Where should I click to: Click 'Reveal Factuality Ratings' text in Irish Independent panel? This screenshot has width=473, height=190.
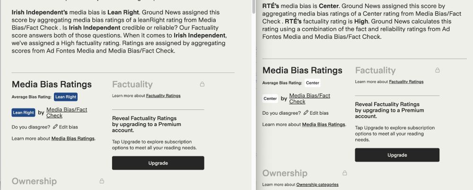(144, 118)
